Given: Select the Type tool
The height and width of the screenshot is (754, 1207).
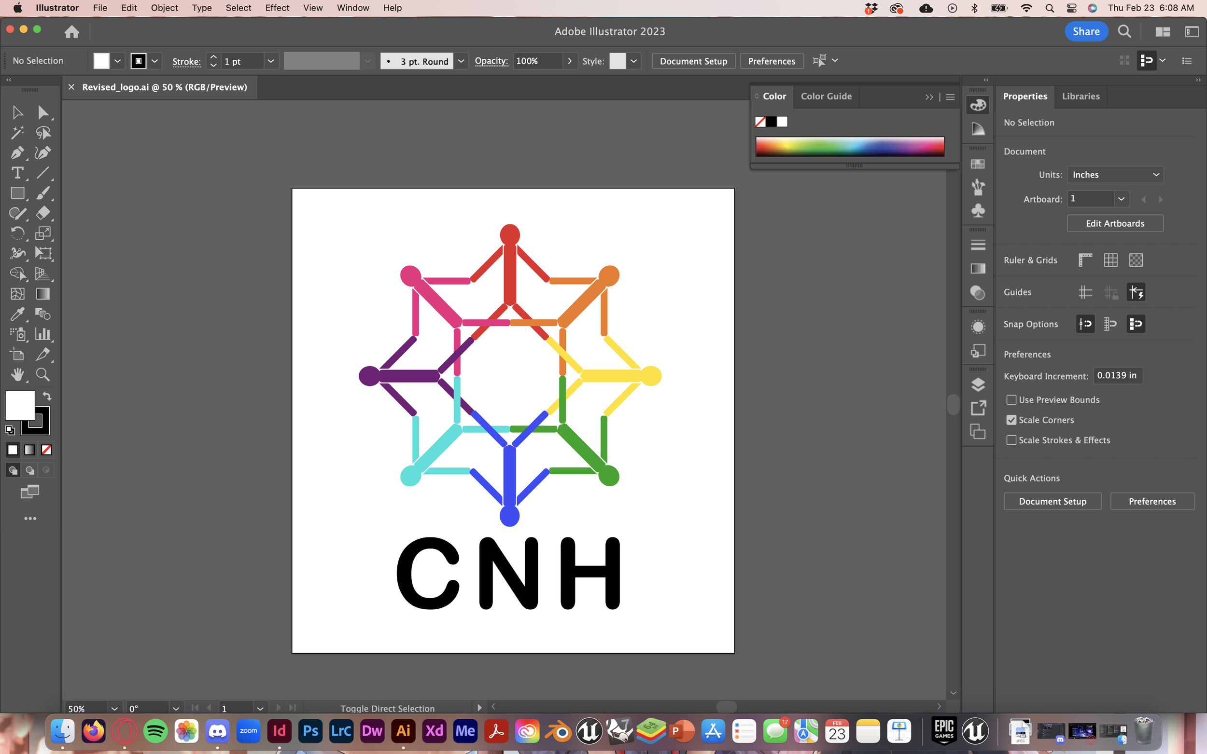Looking at the screenshot, I should point(17,173).
